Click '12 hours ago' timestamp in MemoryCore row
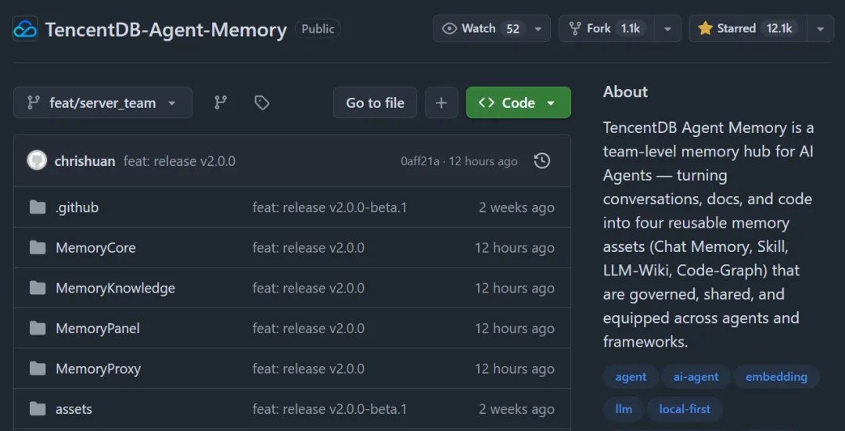 (x=514, y=248)
